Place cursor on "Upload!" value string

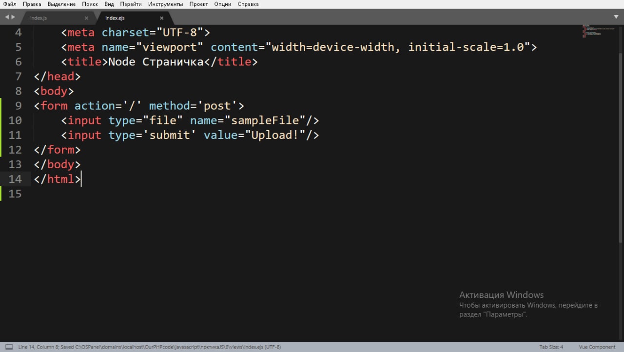275,135
